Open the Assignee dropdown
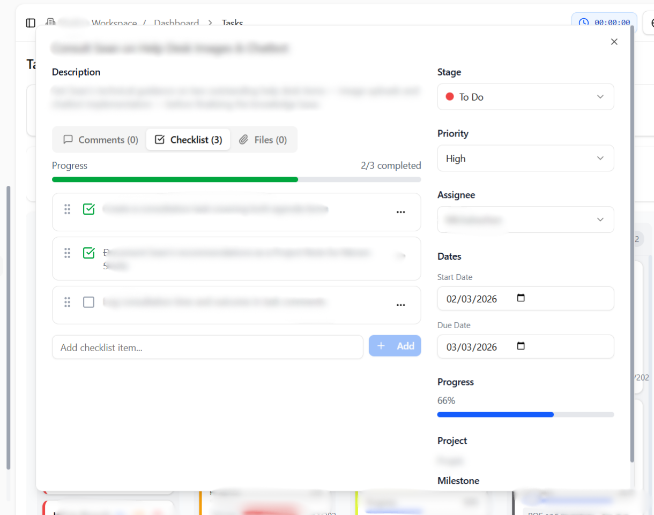This screenshot has width=654, height=515. (525, 219)
